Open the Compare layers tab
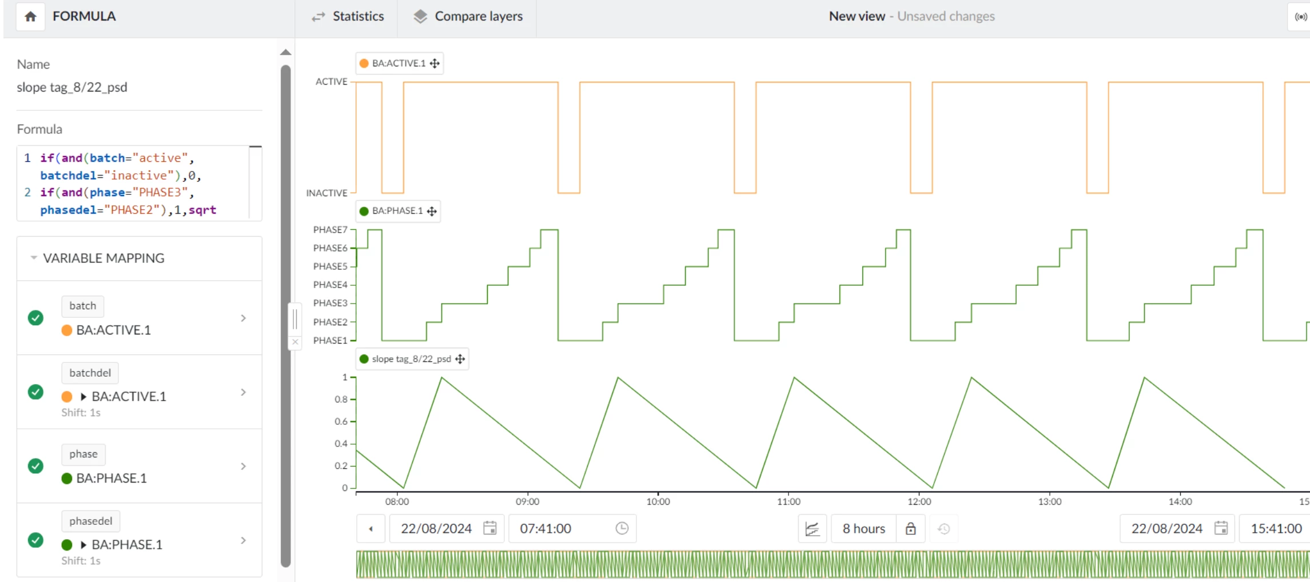This screenshot has width=1310, height=582. tap(468, 17)
